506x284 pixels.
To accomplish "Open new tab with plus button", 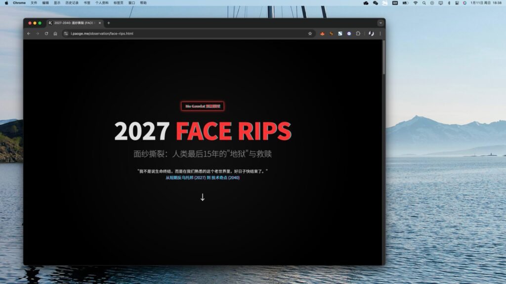I will click(109, 23).
